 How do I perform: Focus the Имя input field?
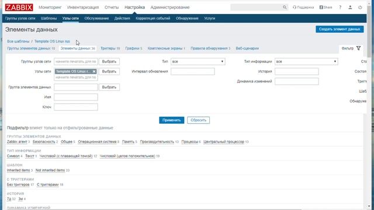pyautogui.click(x=76, y=97)
